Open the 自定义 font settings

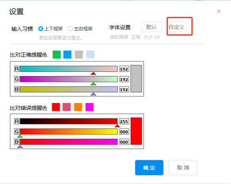click(176, 27)
